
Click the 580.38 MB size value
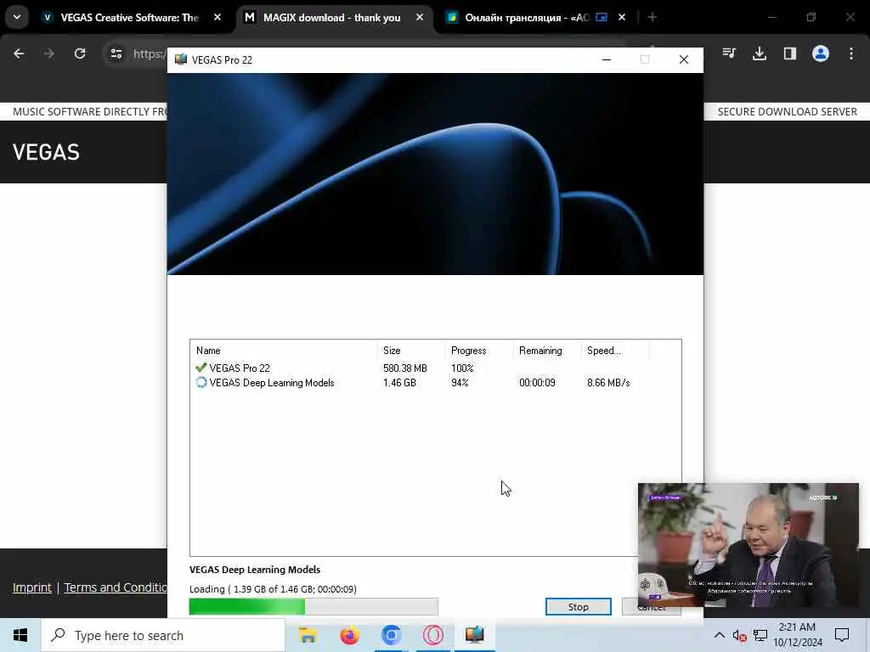coord(405,368)
